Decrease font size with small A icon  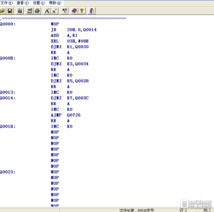(x=55, y=11)
